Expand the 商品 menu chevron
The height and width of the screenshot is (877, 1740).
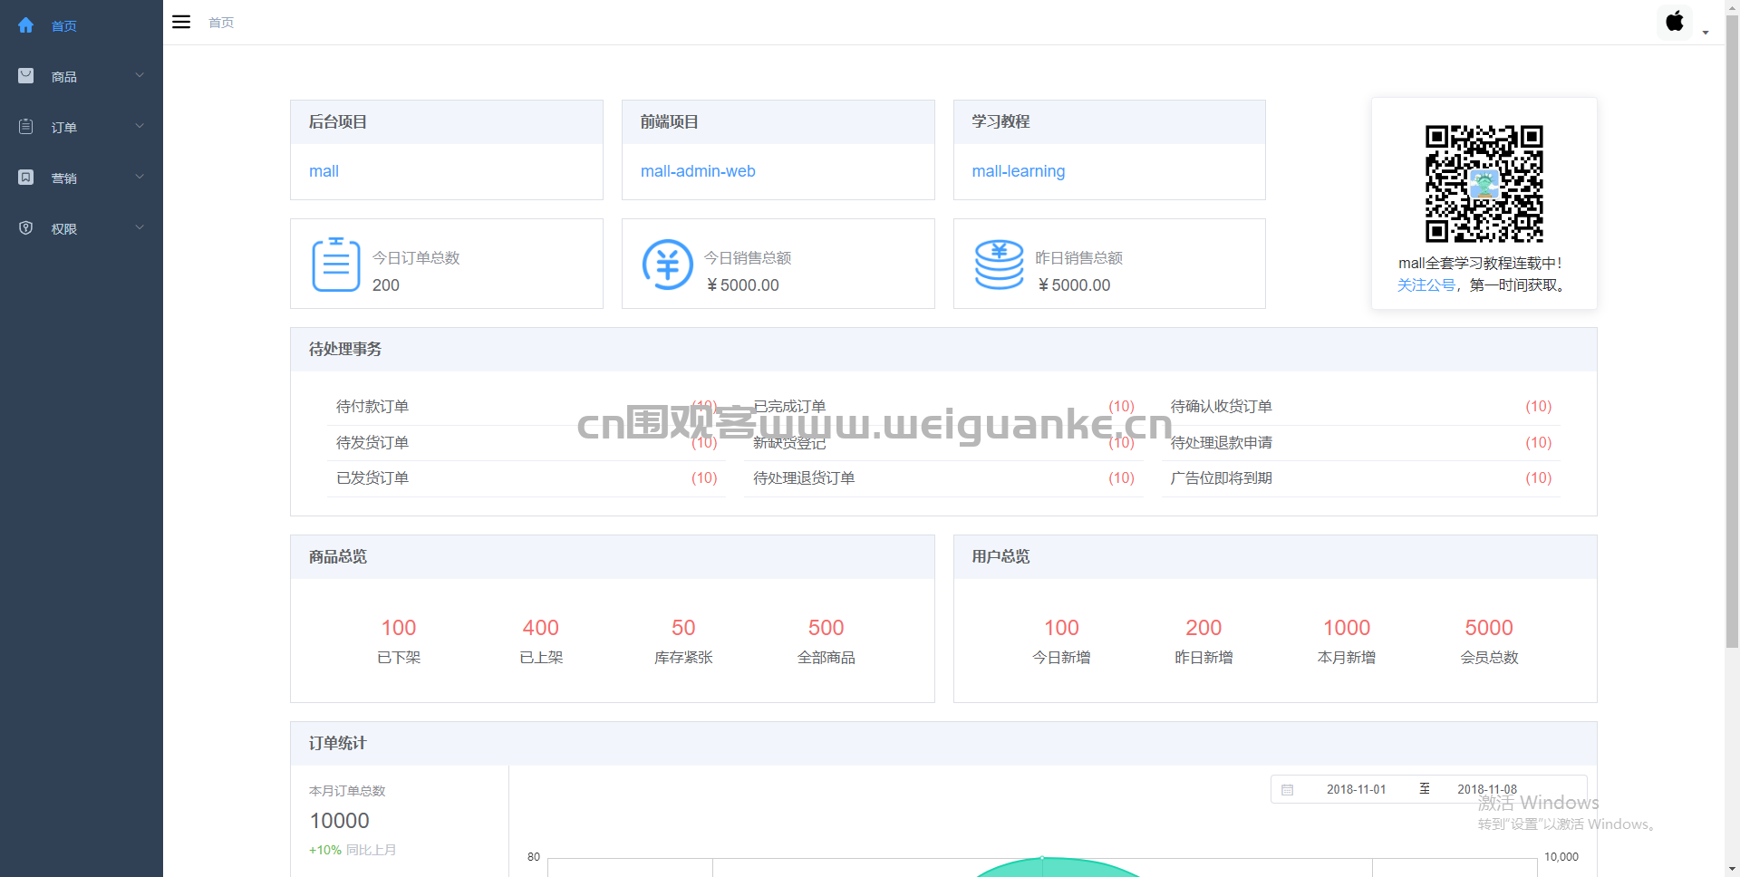(x=140, y=75)
